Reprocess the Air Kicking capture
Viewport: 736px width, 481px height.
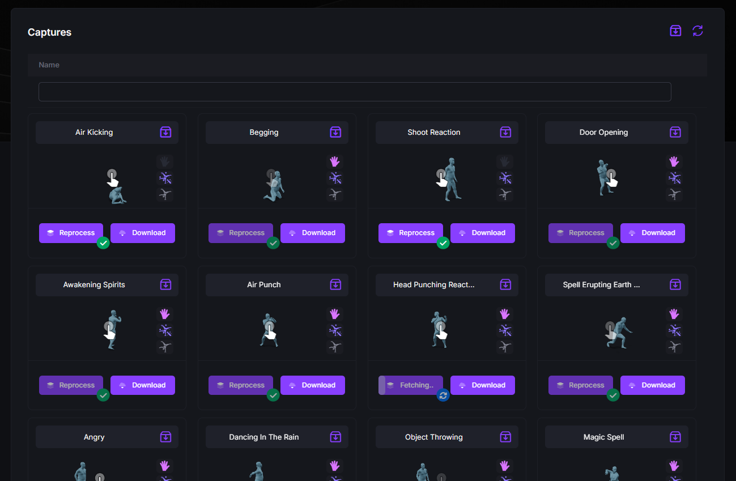[x=71, y=233]
